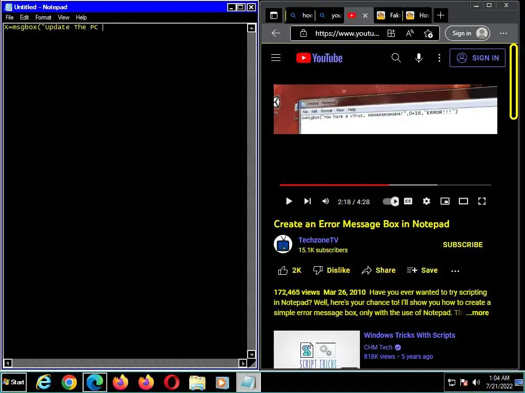The image size is (525, 393).
Task: Click the Edge address bar URL
Action: 347,33
